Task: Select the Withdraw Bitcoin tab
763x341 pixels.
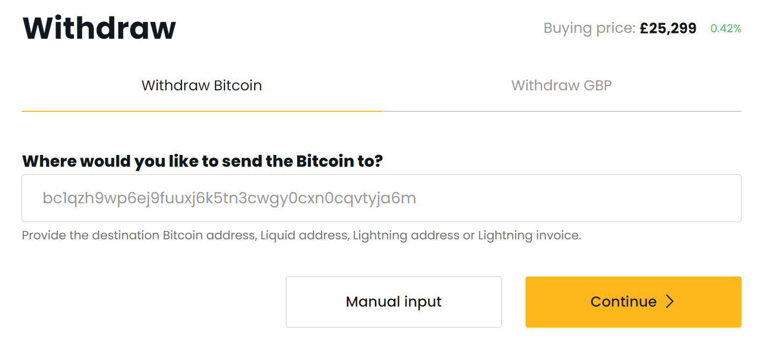Action: pos(201,86)
